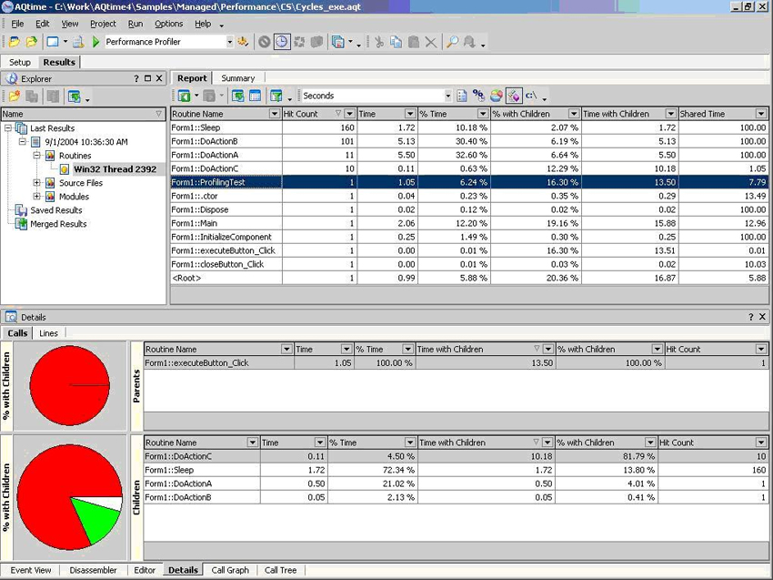Switch to the Call Graph tab

point(230,570)
